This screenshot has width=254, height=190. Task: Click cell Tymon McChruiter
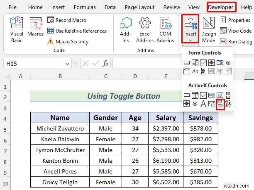coord(60,150)
